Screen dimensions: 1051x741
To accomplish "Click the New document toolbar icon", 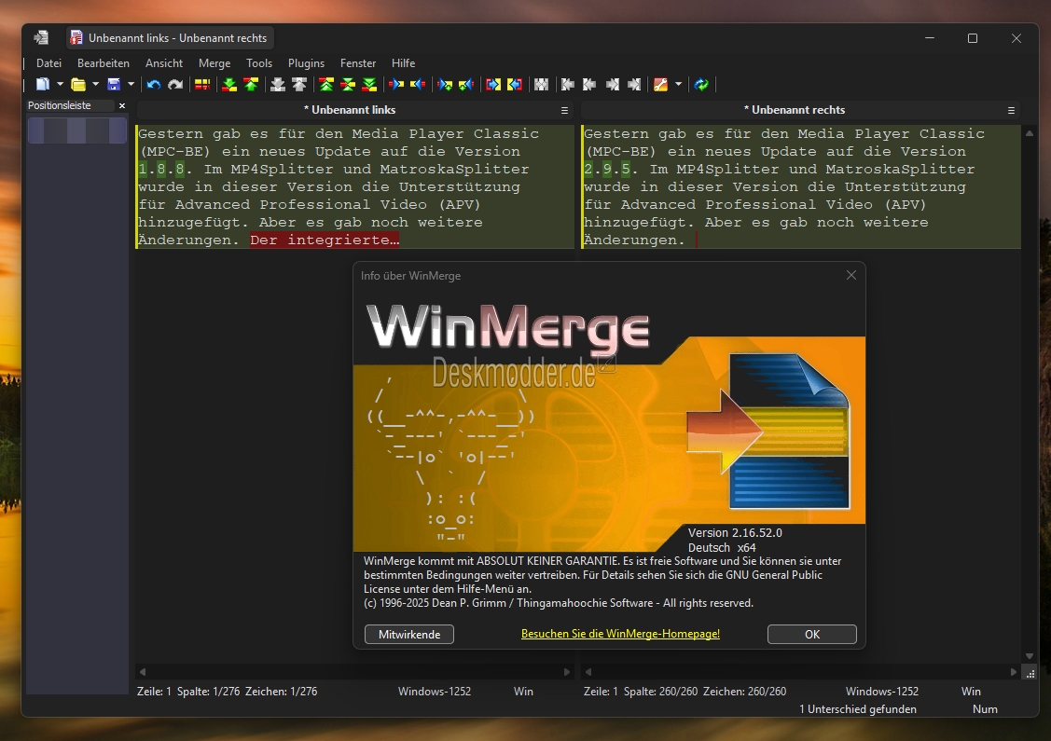I will point(42,85).
